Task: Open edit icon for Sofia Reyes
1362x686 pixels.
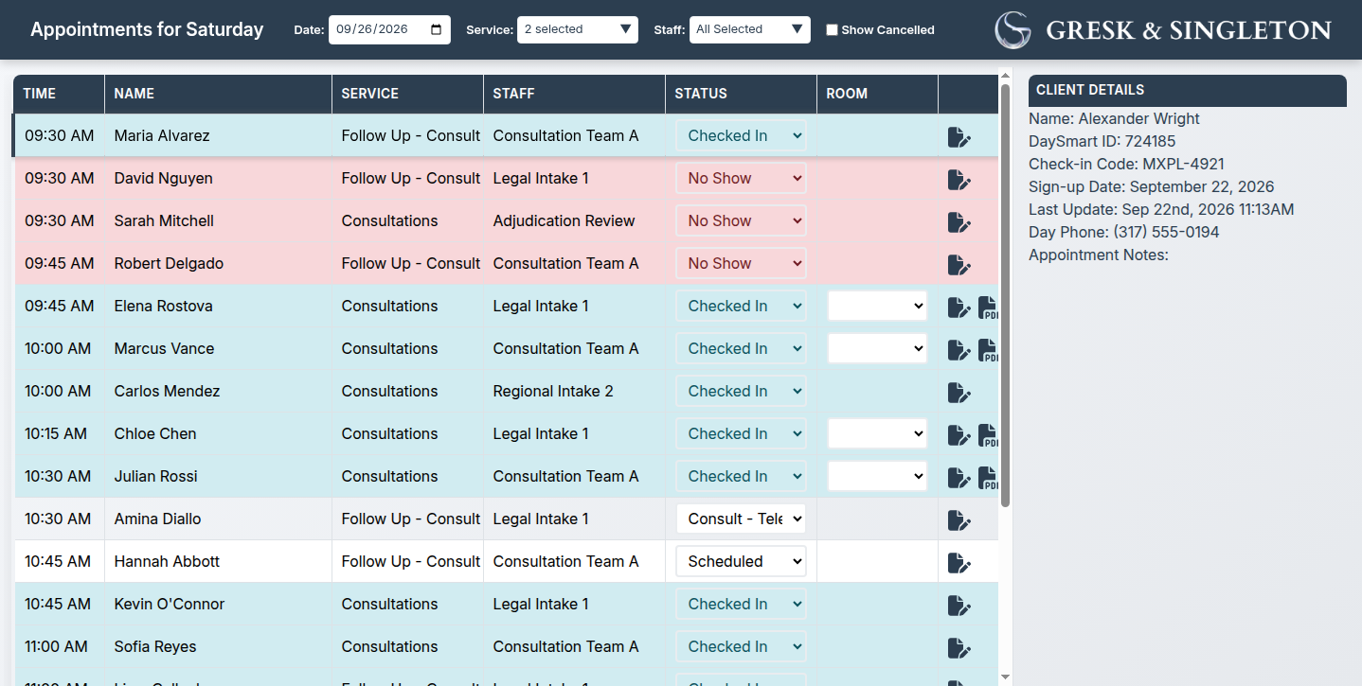Action: 959,647
